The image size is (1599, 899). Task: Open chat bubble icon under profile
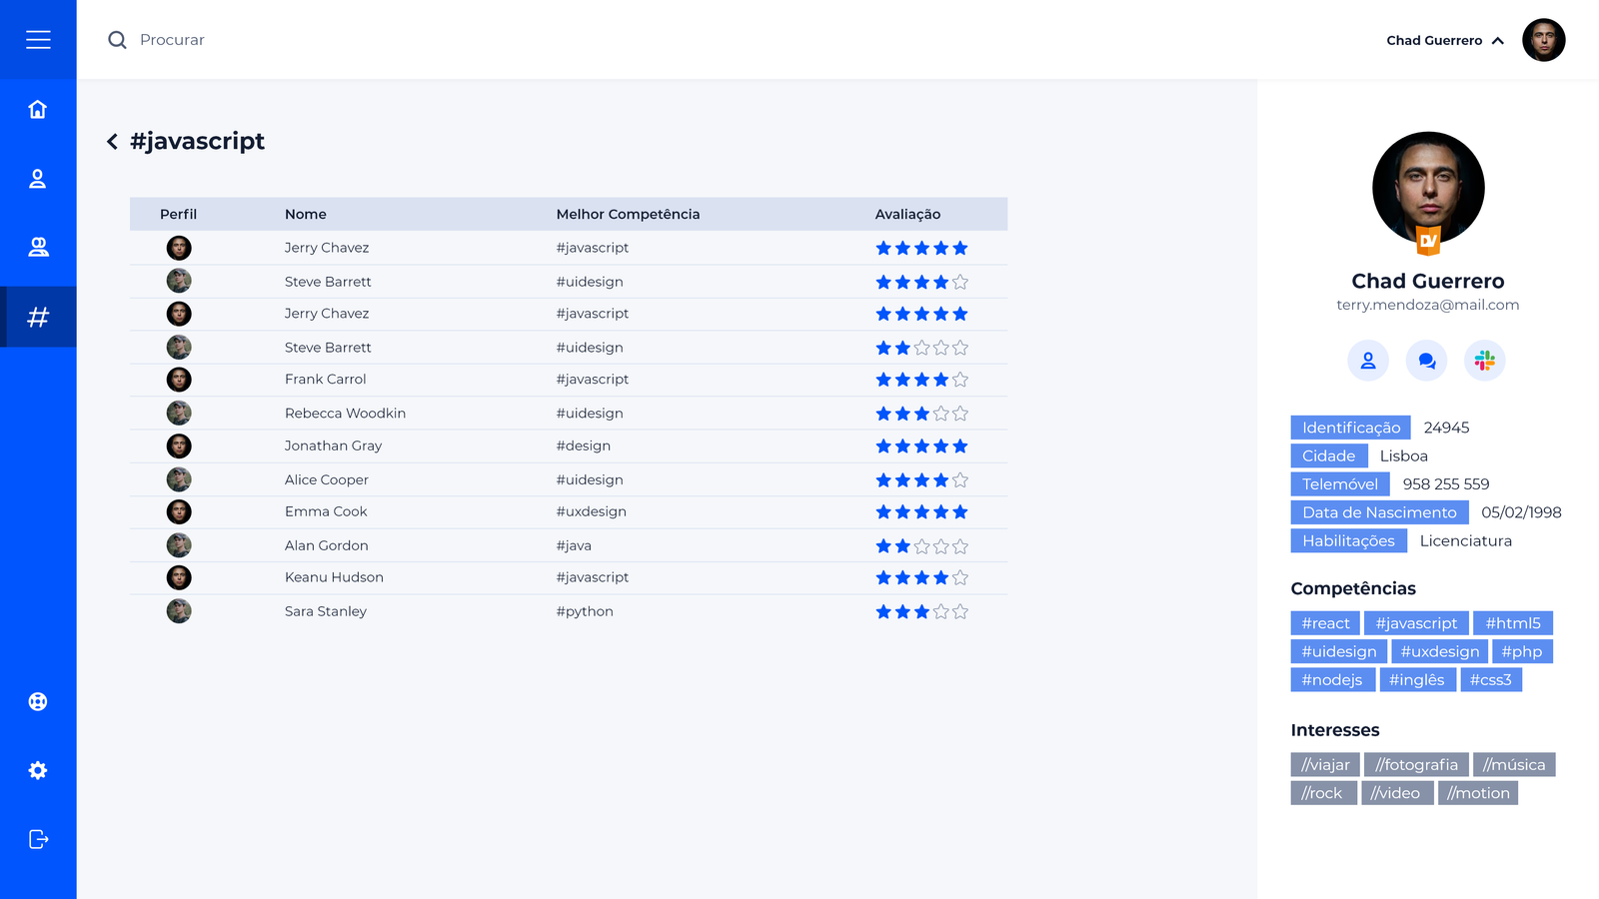click(1426, 361)
